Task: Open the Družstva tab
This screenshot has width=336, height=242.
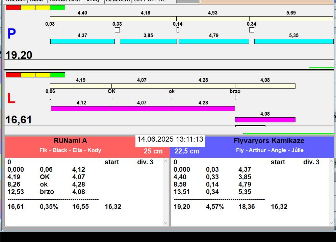Action: click(x=118, y=1)
